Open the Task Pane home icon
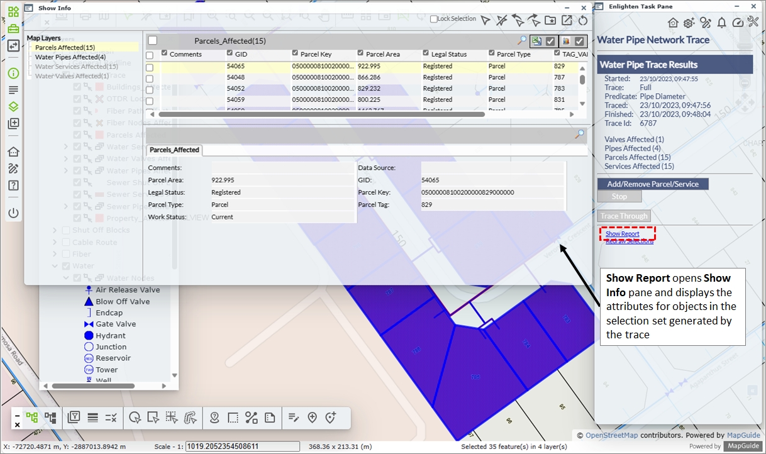Screen dimensions: 766x454 coord(673,23)
